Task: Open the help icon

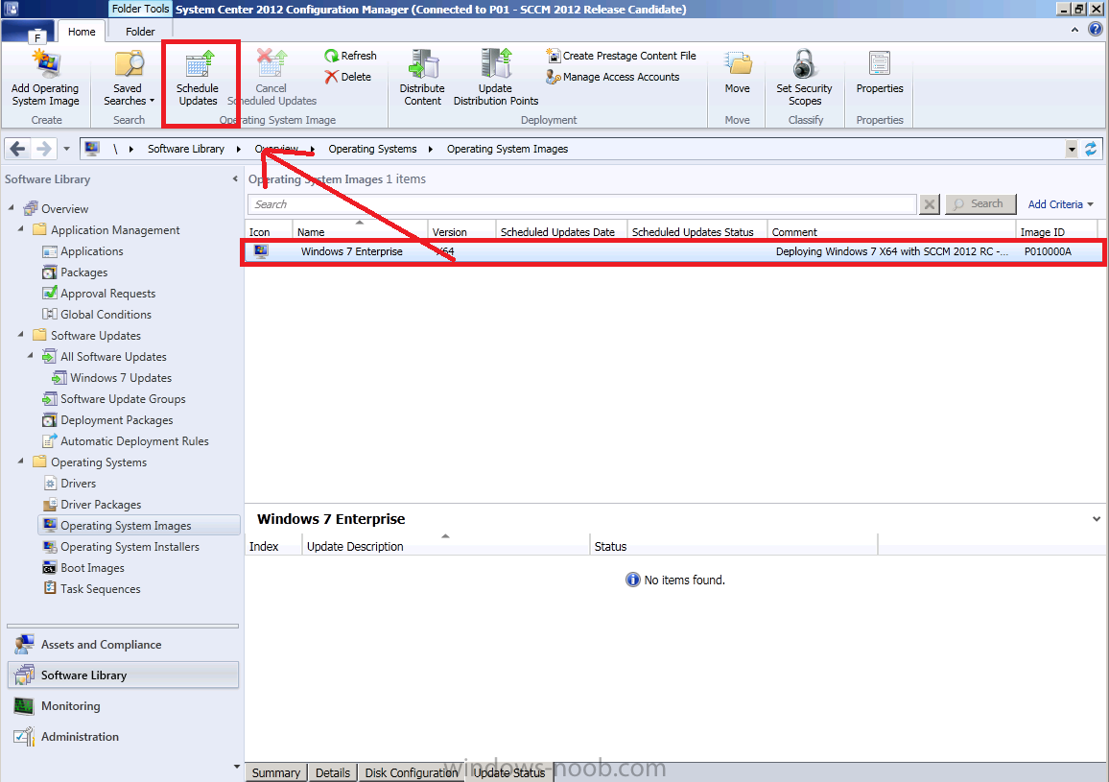Action: pos(1095,29)
